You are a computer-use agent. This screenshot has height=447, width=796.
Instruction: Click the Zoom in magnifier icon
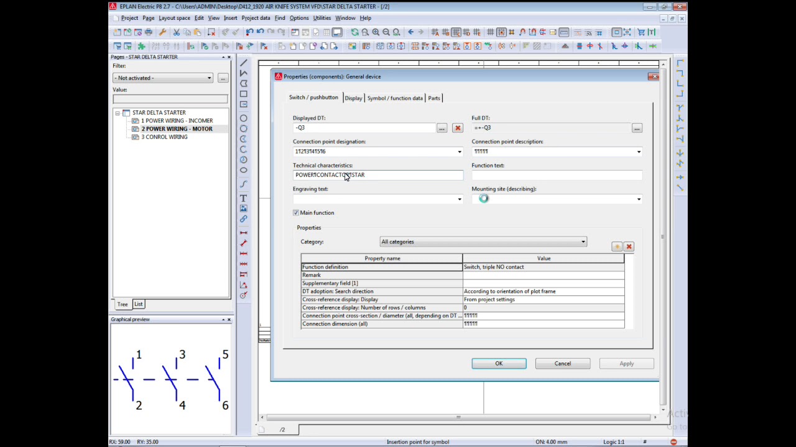pos(376,32)
